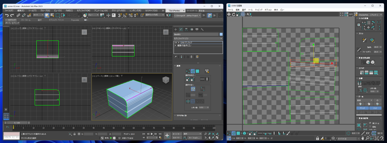Select Polygon sub-object mode in Selection rollout
387x143 pixels.
[197, 71]
